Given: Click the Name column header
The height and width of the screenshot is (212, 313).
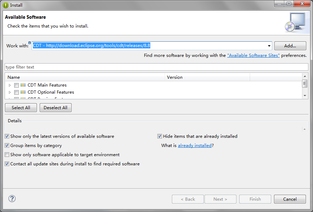Looking at the screenshot, I should pos(85,77).
